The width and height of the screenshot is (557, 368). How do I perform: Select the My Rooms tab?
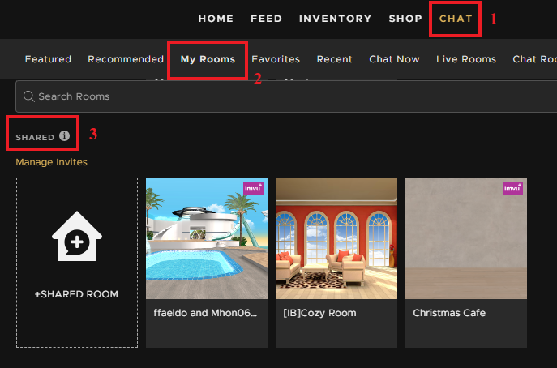pos(208,59)
